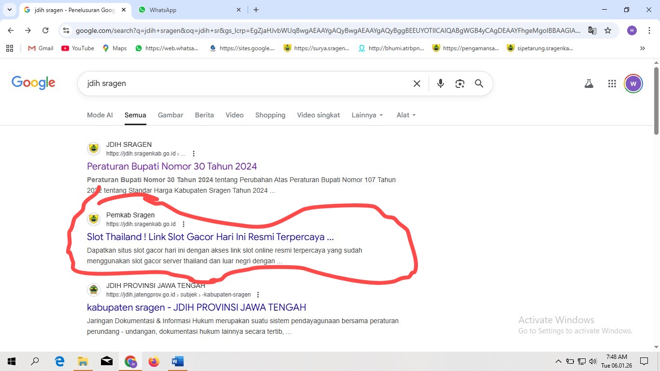The width and height of the screenshot is (660, 371).
Task: Open the Gmail bookmark
Action: (40, 48)
